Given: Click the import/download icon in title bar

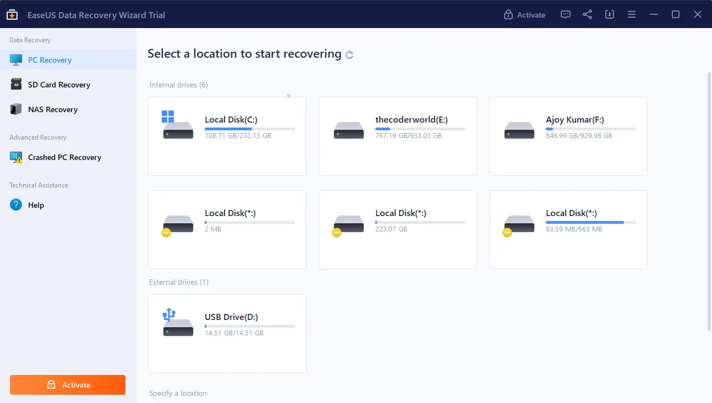Looking at the screenshot, I should 609,15.
